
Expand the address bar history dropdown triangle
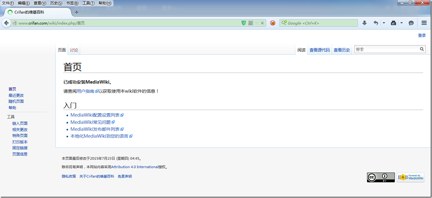tap(257, 23)
